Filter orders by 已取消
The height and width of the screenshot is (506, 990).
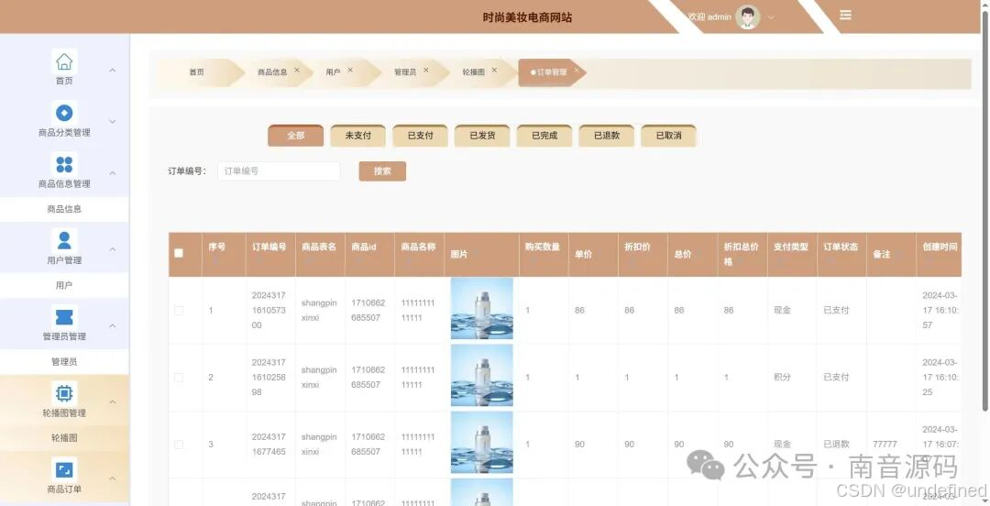coord(668,136)
